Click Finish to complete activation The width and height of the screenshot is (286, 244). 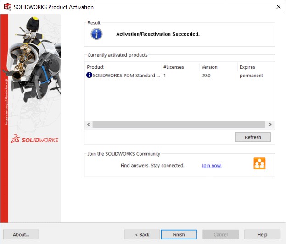coord(179,234)
